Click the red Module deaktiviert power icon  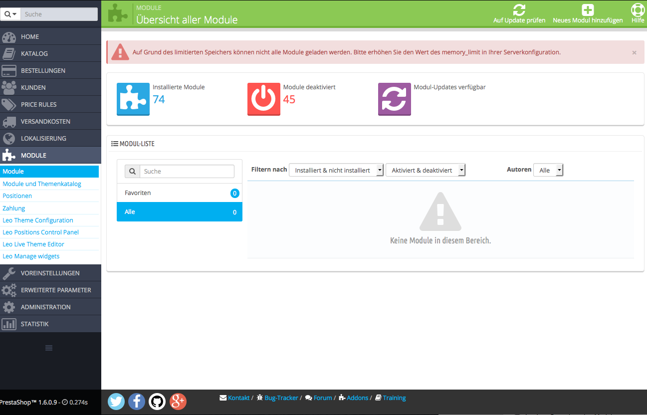(264, 99)
